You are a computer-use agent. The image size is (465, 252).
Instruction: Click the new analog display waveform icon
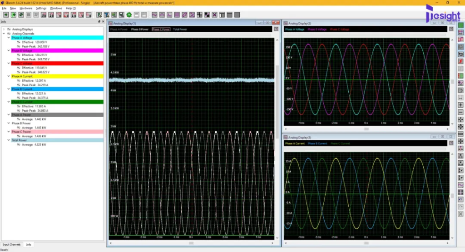pyautogui.click(x=154, y=15)
